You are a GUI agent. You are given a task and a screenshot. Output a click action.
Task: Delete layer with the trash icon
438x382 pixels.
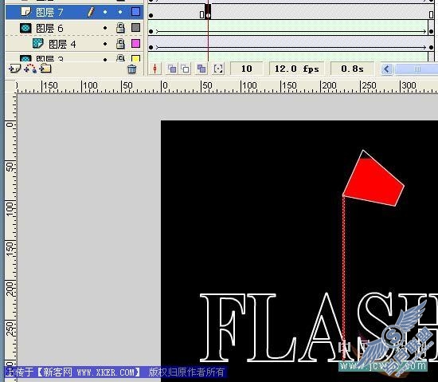[132, 69]
